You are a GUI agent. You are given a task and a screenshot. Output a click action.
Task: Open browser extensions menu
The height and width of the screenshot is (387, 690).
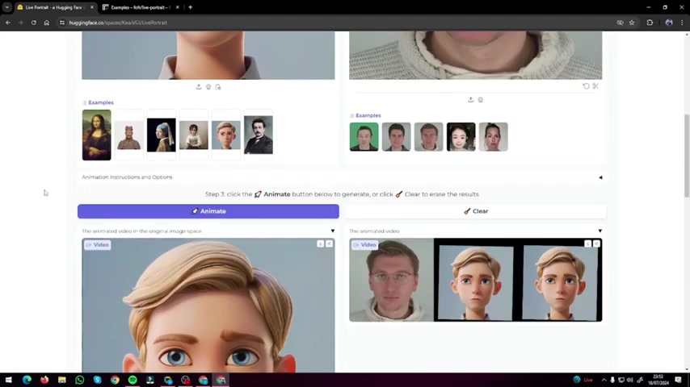point(650,23)
